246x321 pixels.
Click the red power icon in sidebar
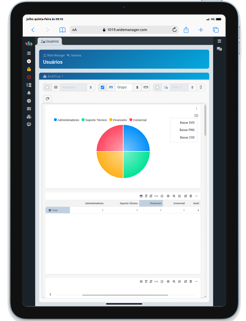(x=29, y=77)
